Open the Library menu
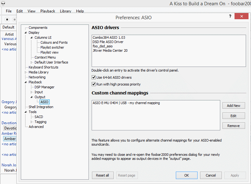 65,11
